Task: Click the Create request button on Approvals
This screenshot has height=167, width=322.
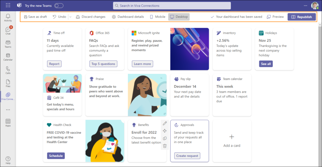Action: [x=187, y=156]
